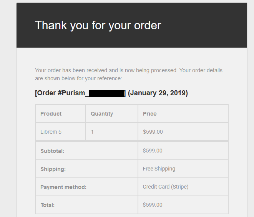Click the January 29, 2019 order date
254x217 pixels.
(x=158, y=93)
